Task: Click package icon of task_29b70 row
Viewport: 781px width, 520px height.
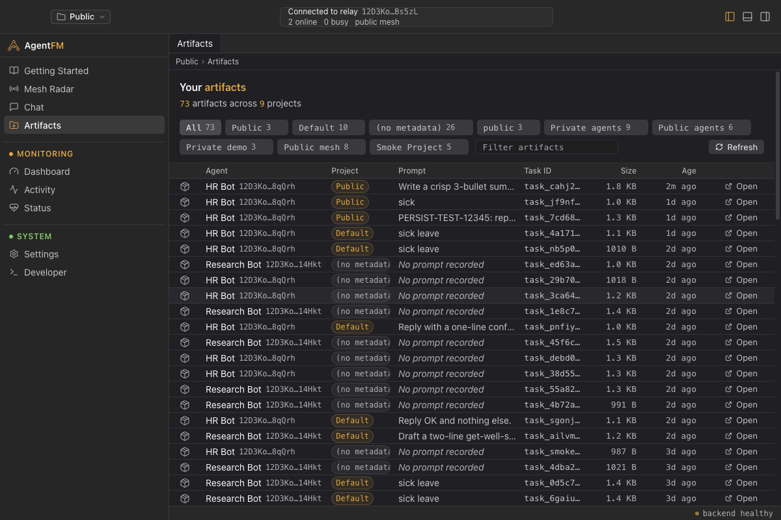Action: point(185,280)
